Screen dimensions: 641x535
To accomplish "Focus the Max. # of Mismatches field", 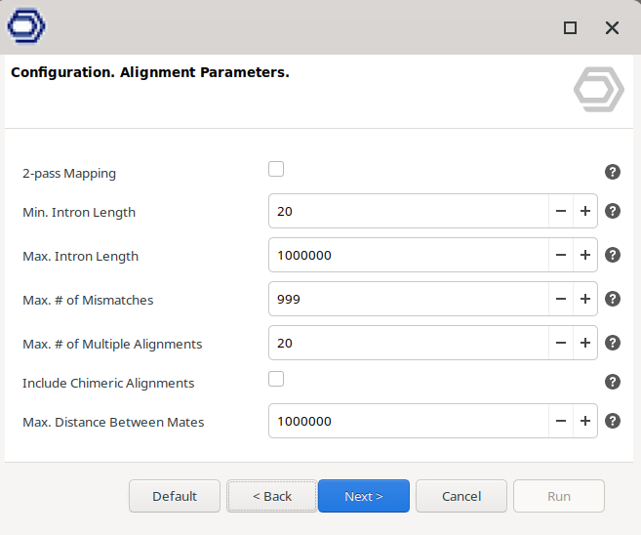I will (x=409, y=299).
